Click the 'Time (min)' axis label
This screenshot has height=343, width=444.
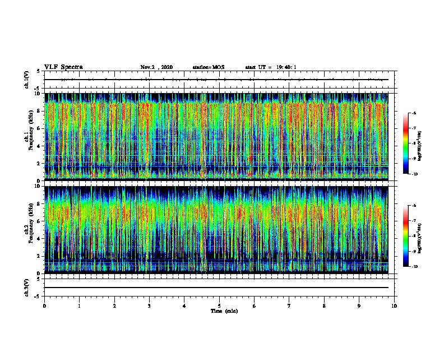coord(224,311)
